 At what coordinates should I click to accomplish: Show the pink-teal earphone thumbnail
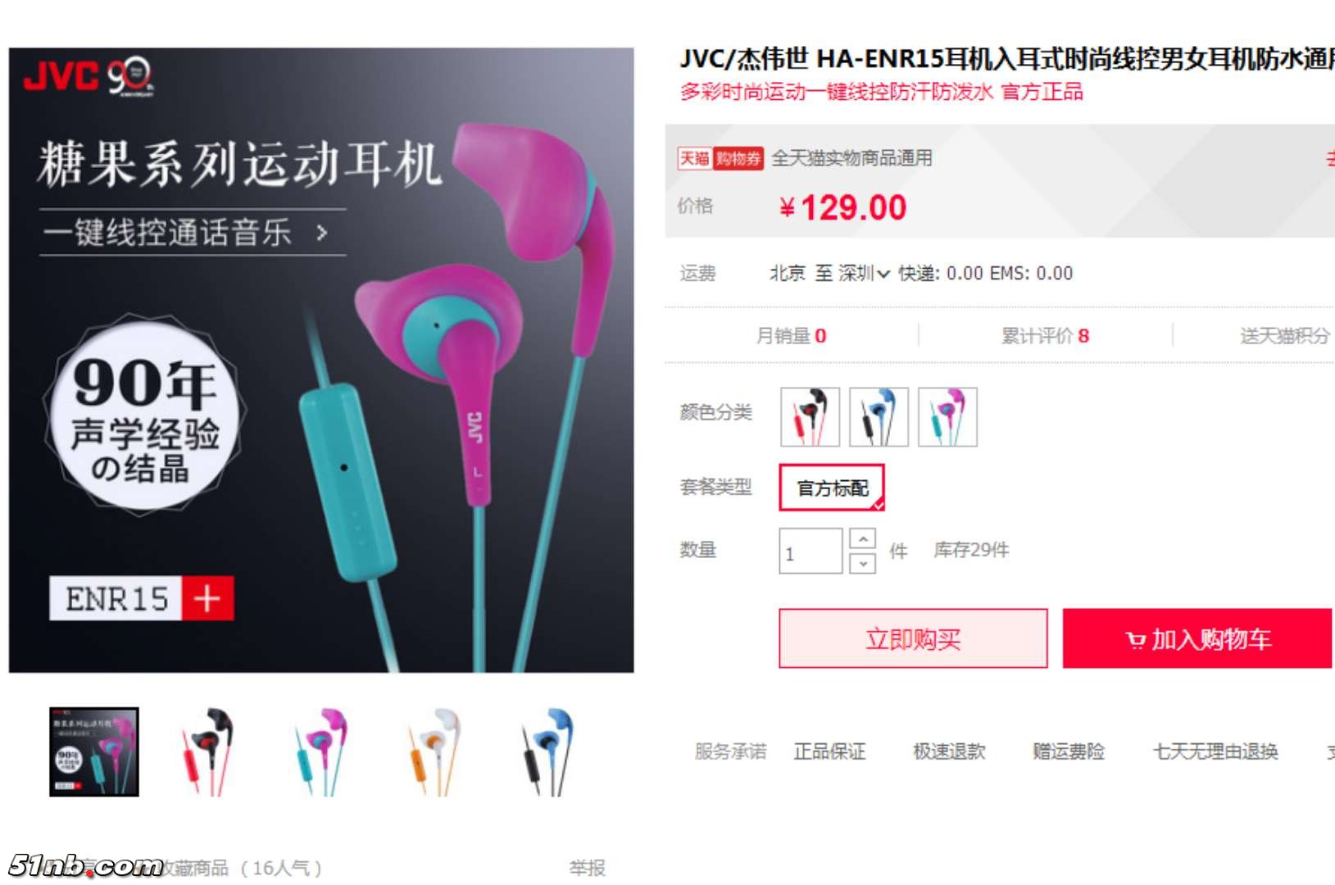[x=322, y=751]
